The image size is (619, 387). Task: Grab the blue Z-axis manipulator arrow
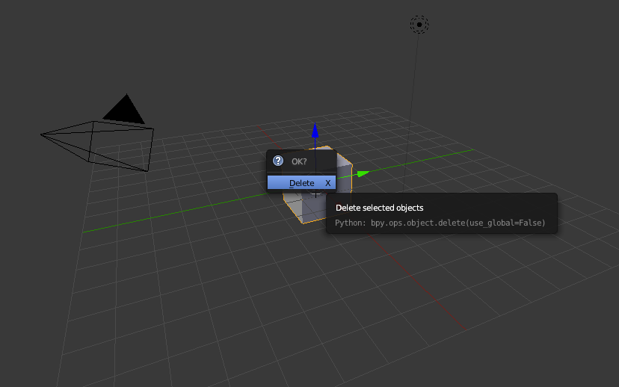[315, 131]
